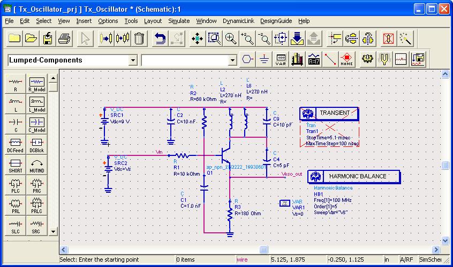
Task: Open the Layout menu
Action: pyautogui.click(x=153, y=21)
